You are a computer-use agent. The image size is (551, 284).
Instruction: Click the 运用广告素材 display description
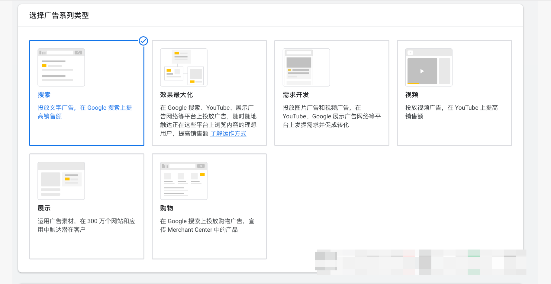tap(86, 225)
